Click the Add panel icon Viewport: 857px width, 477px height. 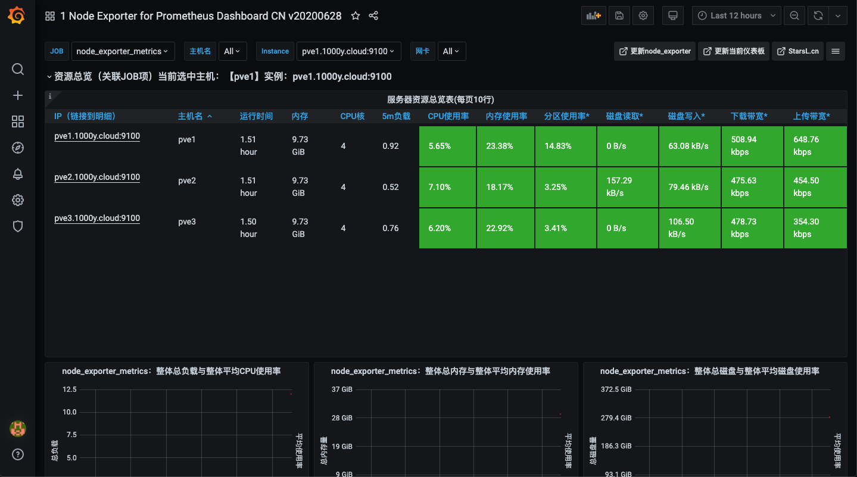coord(594,16)
